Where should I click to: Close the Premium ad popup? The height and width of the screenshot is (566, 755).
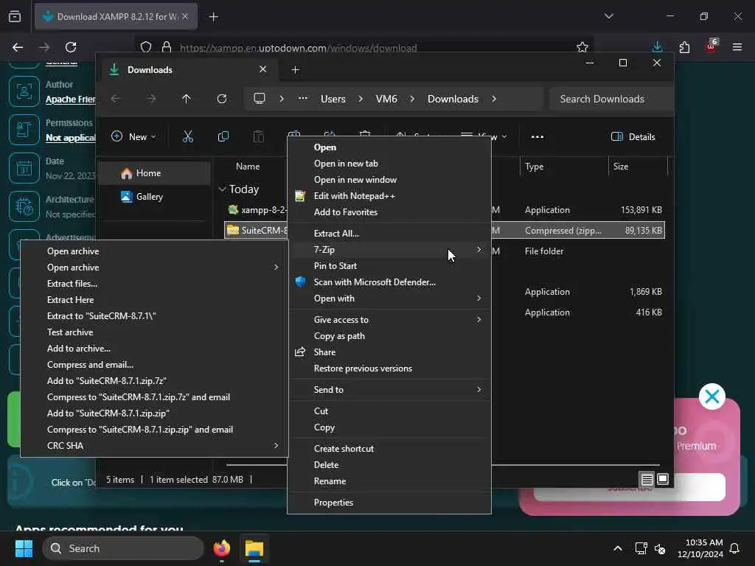711,396
